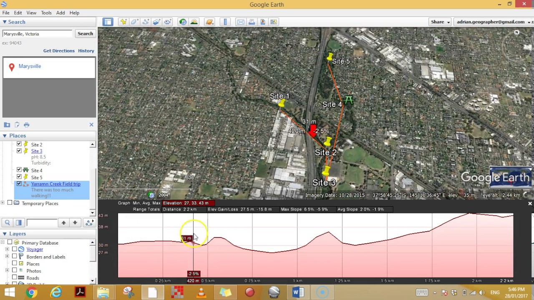Toggle the sidebar visibility button

(108, 22)
